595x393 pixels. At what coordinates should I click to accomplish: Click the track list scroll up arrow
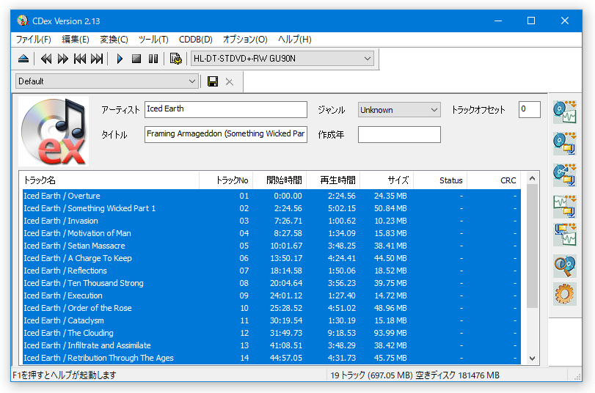click(532, 178)
